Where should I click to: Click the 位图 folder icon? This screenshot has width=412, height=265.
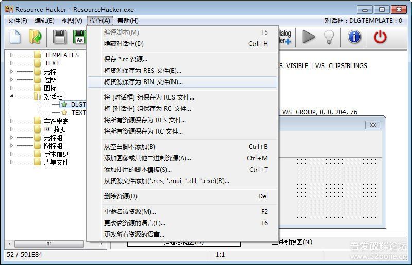(x=37, y=80)
